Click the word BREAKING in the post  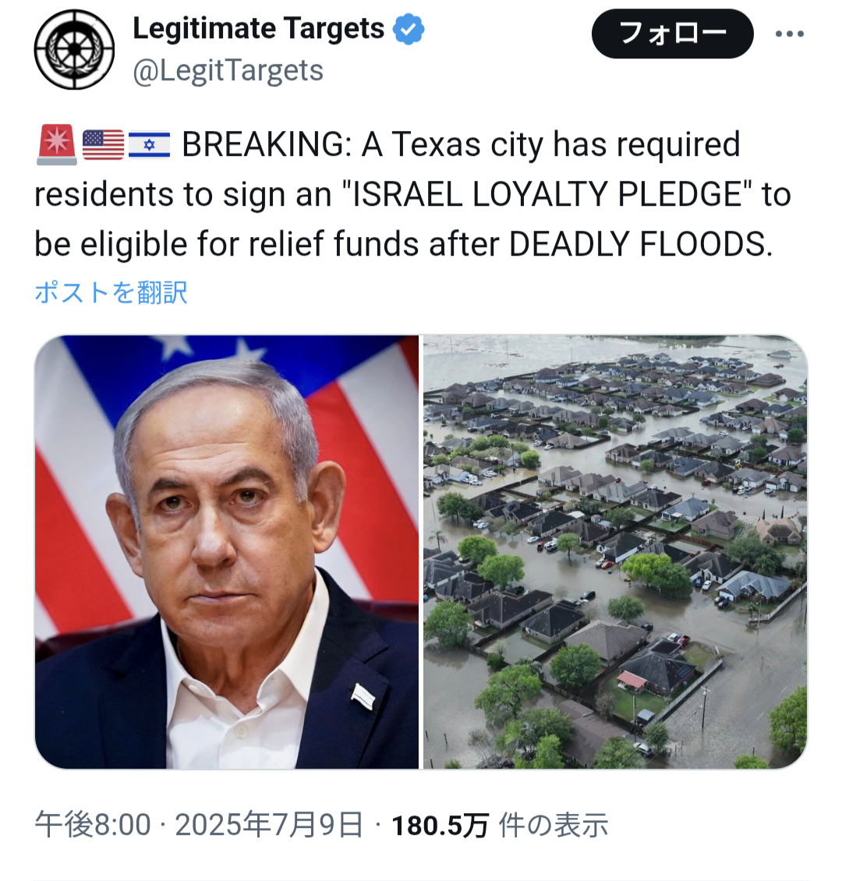pos(267,144)
